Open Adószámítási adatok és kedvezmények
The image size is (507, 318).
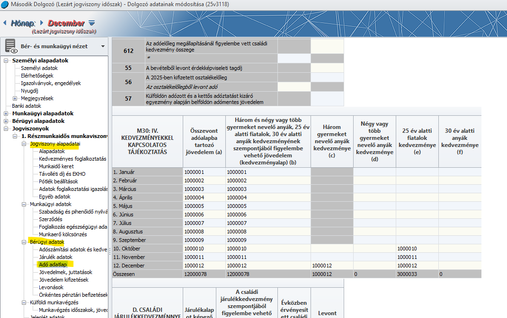coord(73,249)
